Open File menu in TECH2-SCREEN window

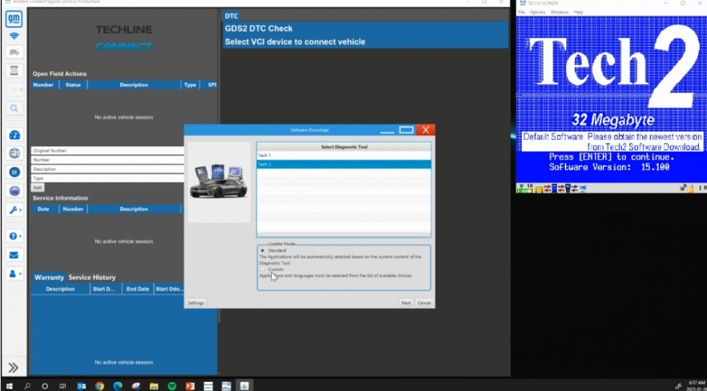coord(521,12)
